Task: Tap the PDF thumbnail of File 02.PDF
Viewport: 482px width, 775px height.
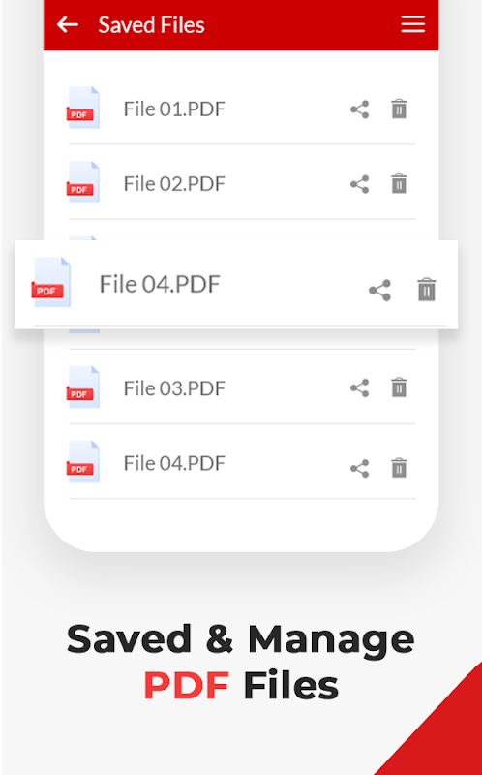Action: click(x=83, y=182)
